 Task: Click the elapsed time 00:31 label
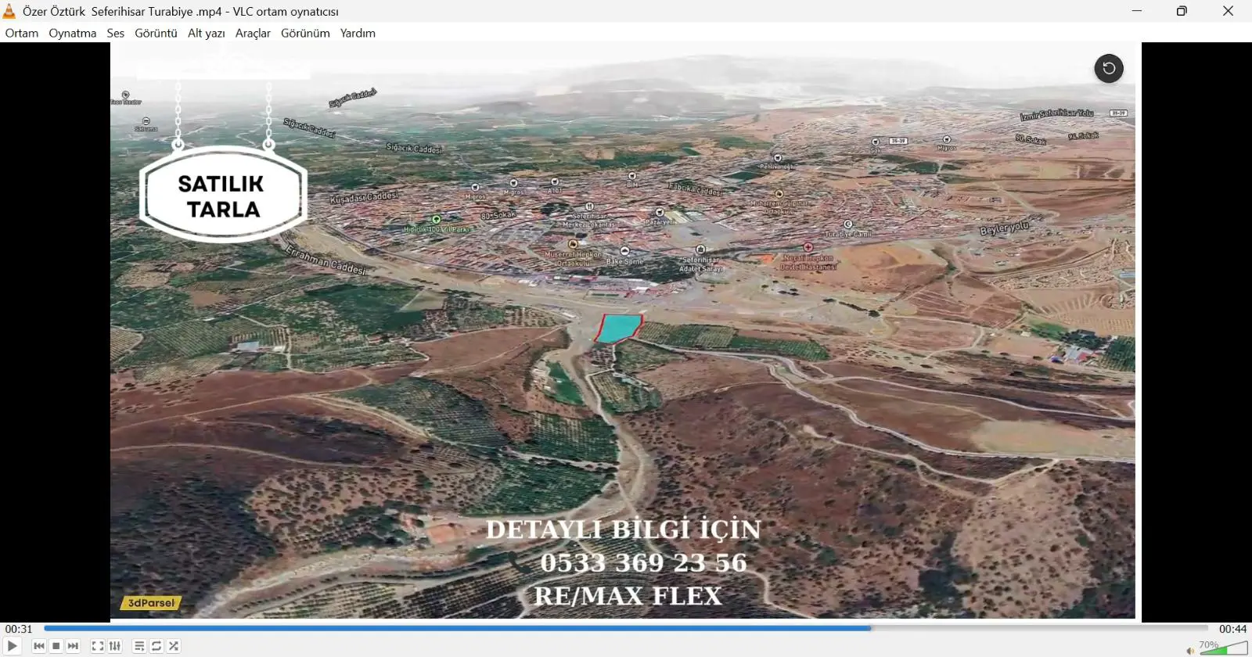tap(19, 629)
